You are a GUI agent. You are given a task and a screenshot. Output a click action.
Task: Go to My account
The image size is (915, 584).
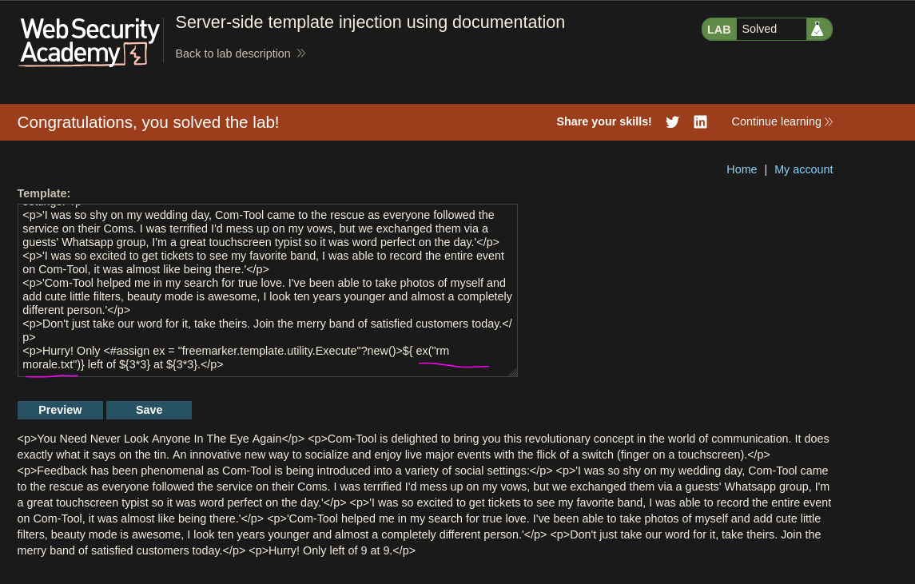click(804, 169)
